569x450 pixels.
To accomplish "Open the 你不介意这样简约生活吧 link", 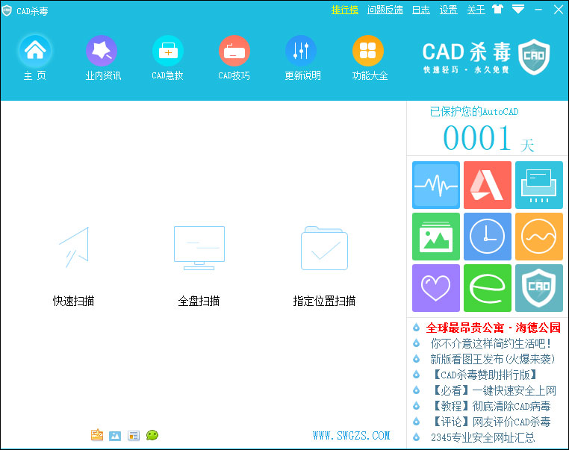I will (491, 343).
